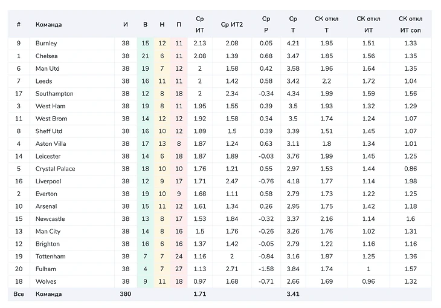Select the Crystal Palace team name
Image resolution: width=441 pixels, height=308 pixels.
pos(55,169)
